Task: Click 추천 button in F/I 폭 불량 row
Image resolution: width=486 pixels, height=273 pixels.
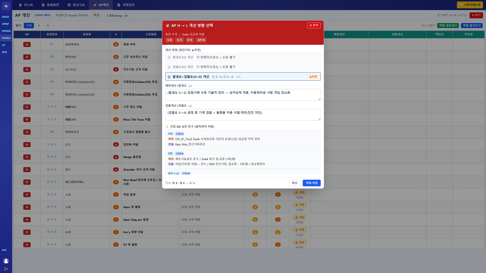Action: click(x=299, y=242)
